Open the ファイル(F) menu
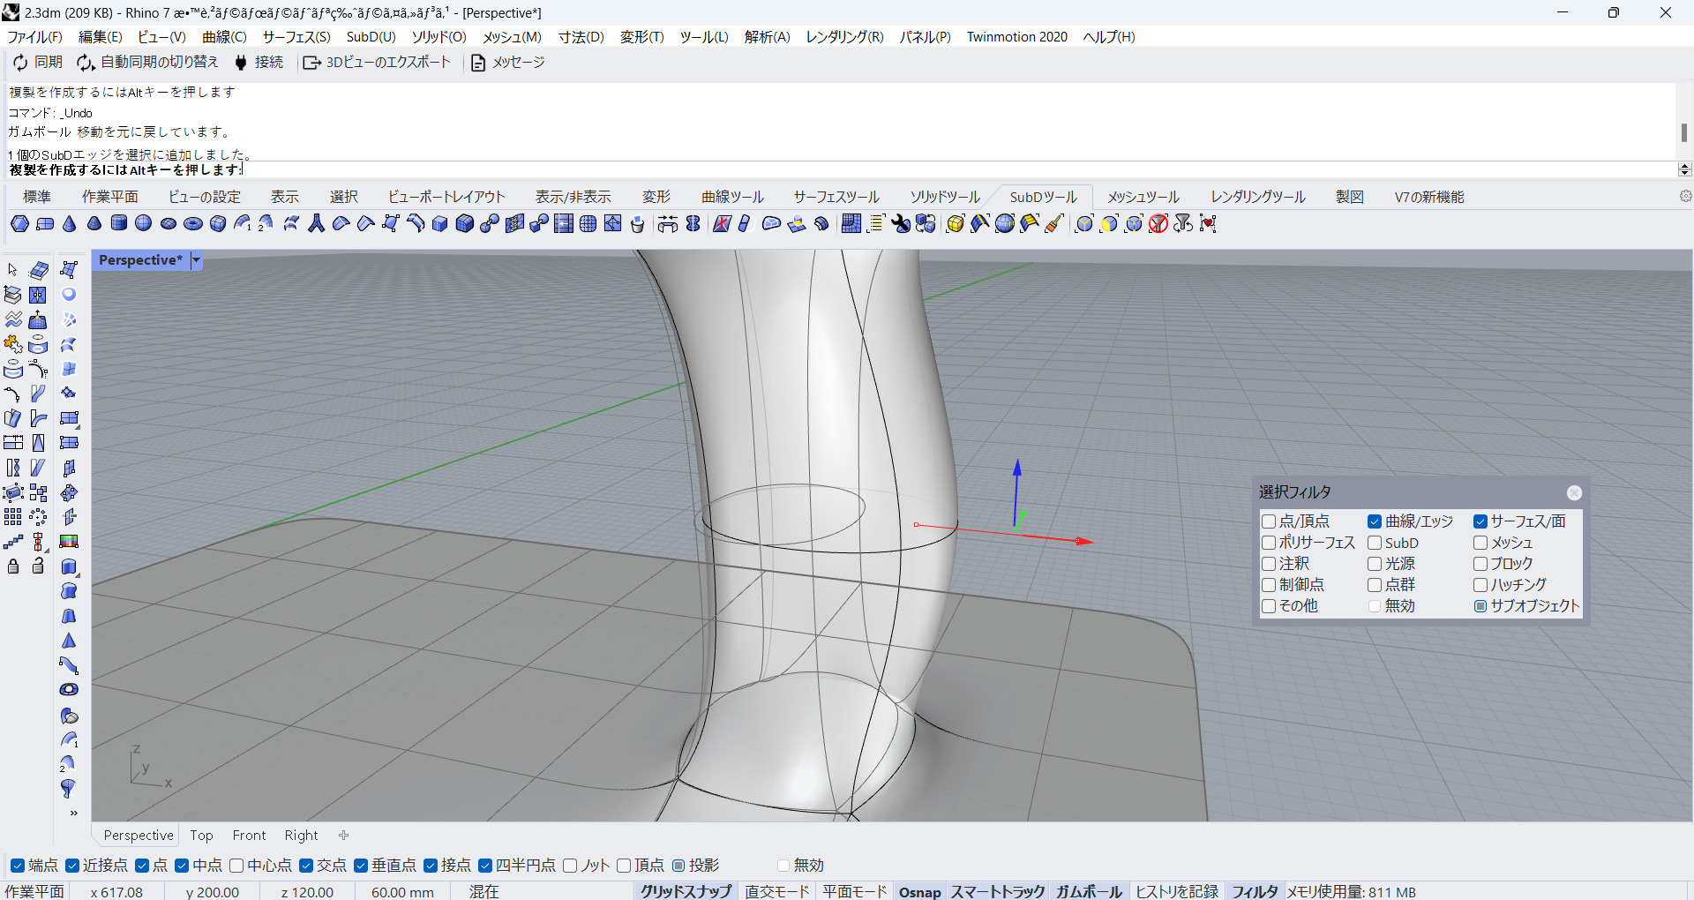 [34, 37]
